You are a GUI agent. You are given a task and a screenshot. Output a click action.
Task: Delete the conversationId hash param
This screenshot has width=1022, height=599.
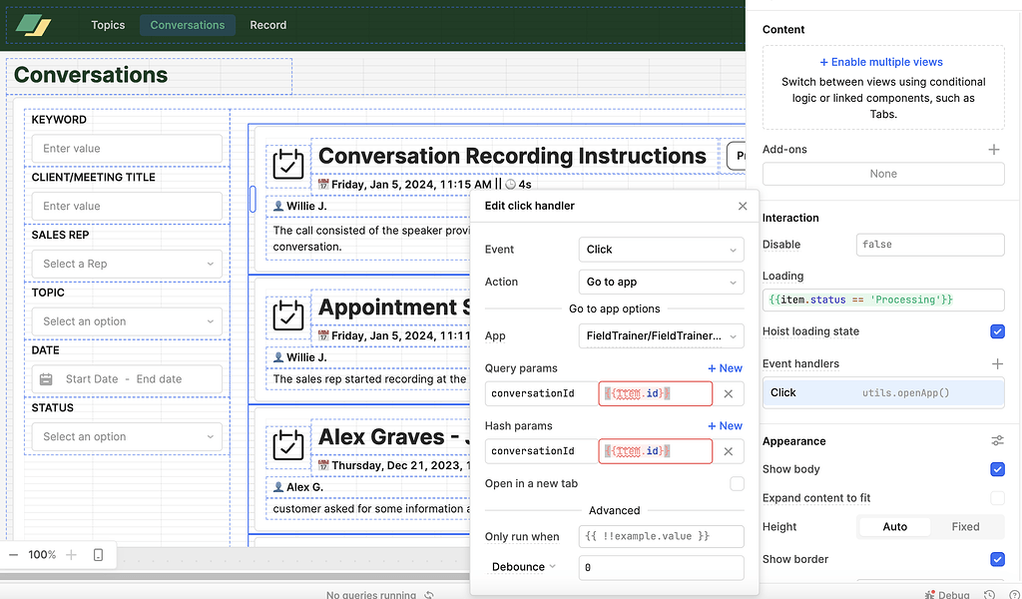point(729,452)
